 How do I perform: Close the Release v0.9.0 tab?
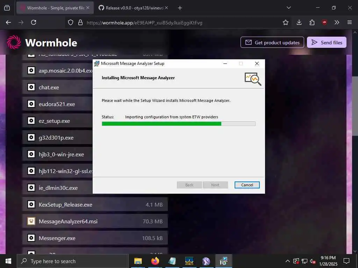pos(166,8)
